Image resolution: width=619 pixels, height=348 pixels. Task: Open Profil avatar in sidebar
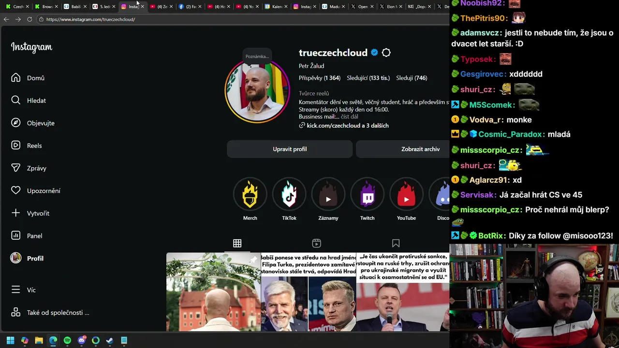point(16,258)
